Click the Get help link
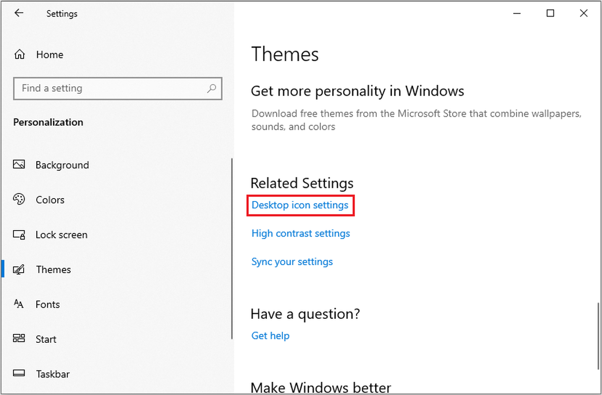Viewport: 602px width, 395px height. (270, 336)
